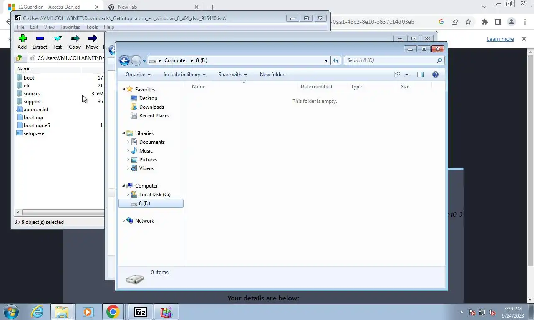The width and height of the screenshot is (534, 320).
Task: Open the Help menu in 7-Zip
Action: [109, 27]
